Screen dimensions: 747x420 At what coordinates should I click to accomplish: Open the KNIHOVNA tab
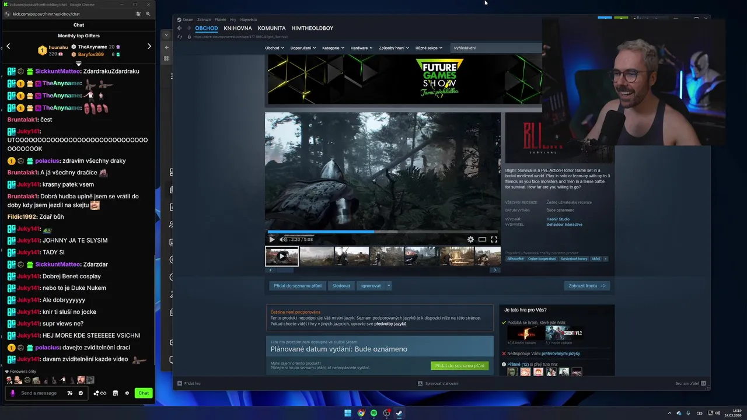(x=238, y=28)
